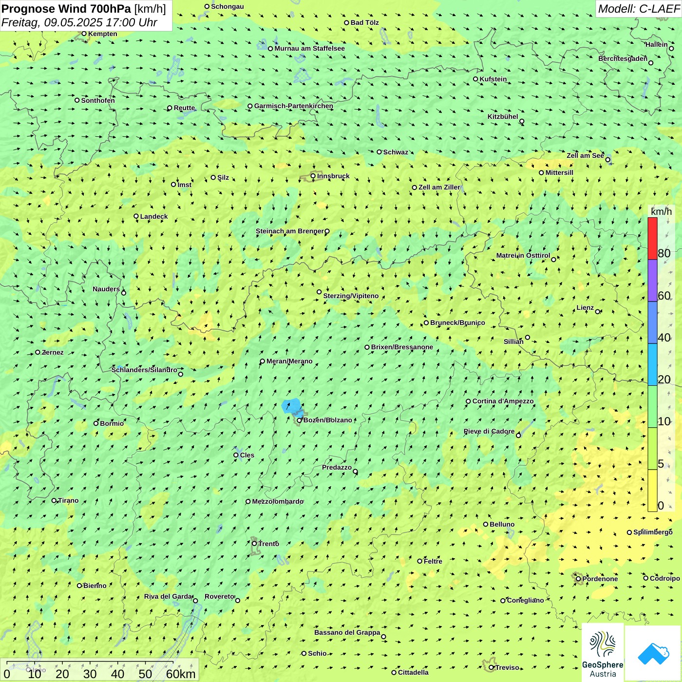Image resolution: width=682 pixels, height=682 pixels.
Task: Click the Matrei in Osttirol label
Action: tap(523, 255)
